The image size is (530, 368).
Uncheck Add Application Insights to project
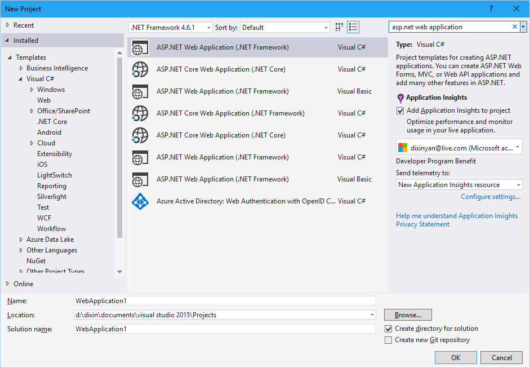point(400,110)
